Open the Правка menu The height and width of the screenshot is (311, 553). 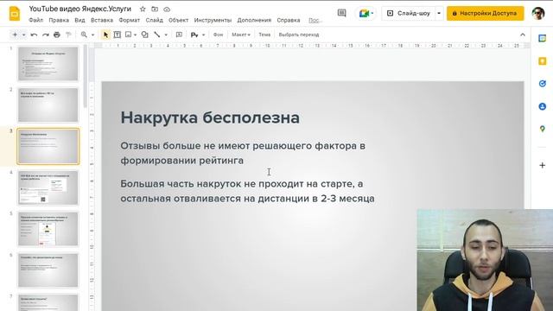click(x=59, y=20)
